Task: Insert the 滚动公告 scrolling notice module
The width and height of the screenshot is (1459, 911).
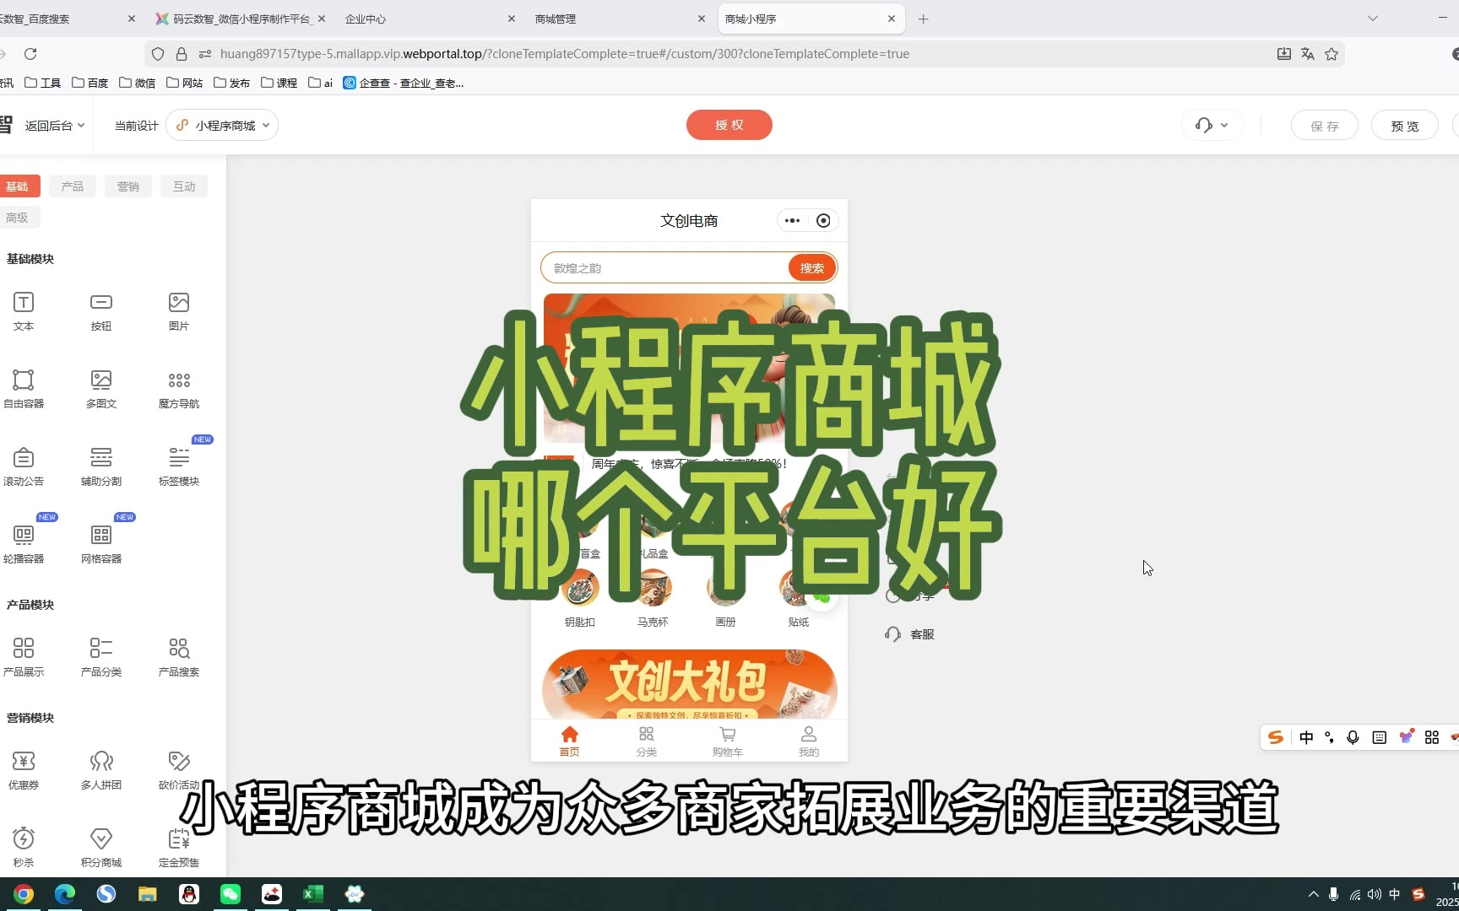Action: [x=24, y=466]
